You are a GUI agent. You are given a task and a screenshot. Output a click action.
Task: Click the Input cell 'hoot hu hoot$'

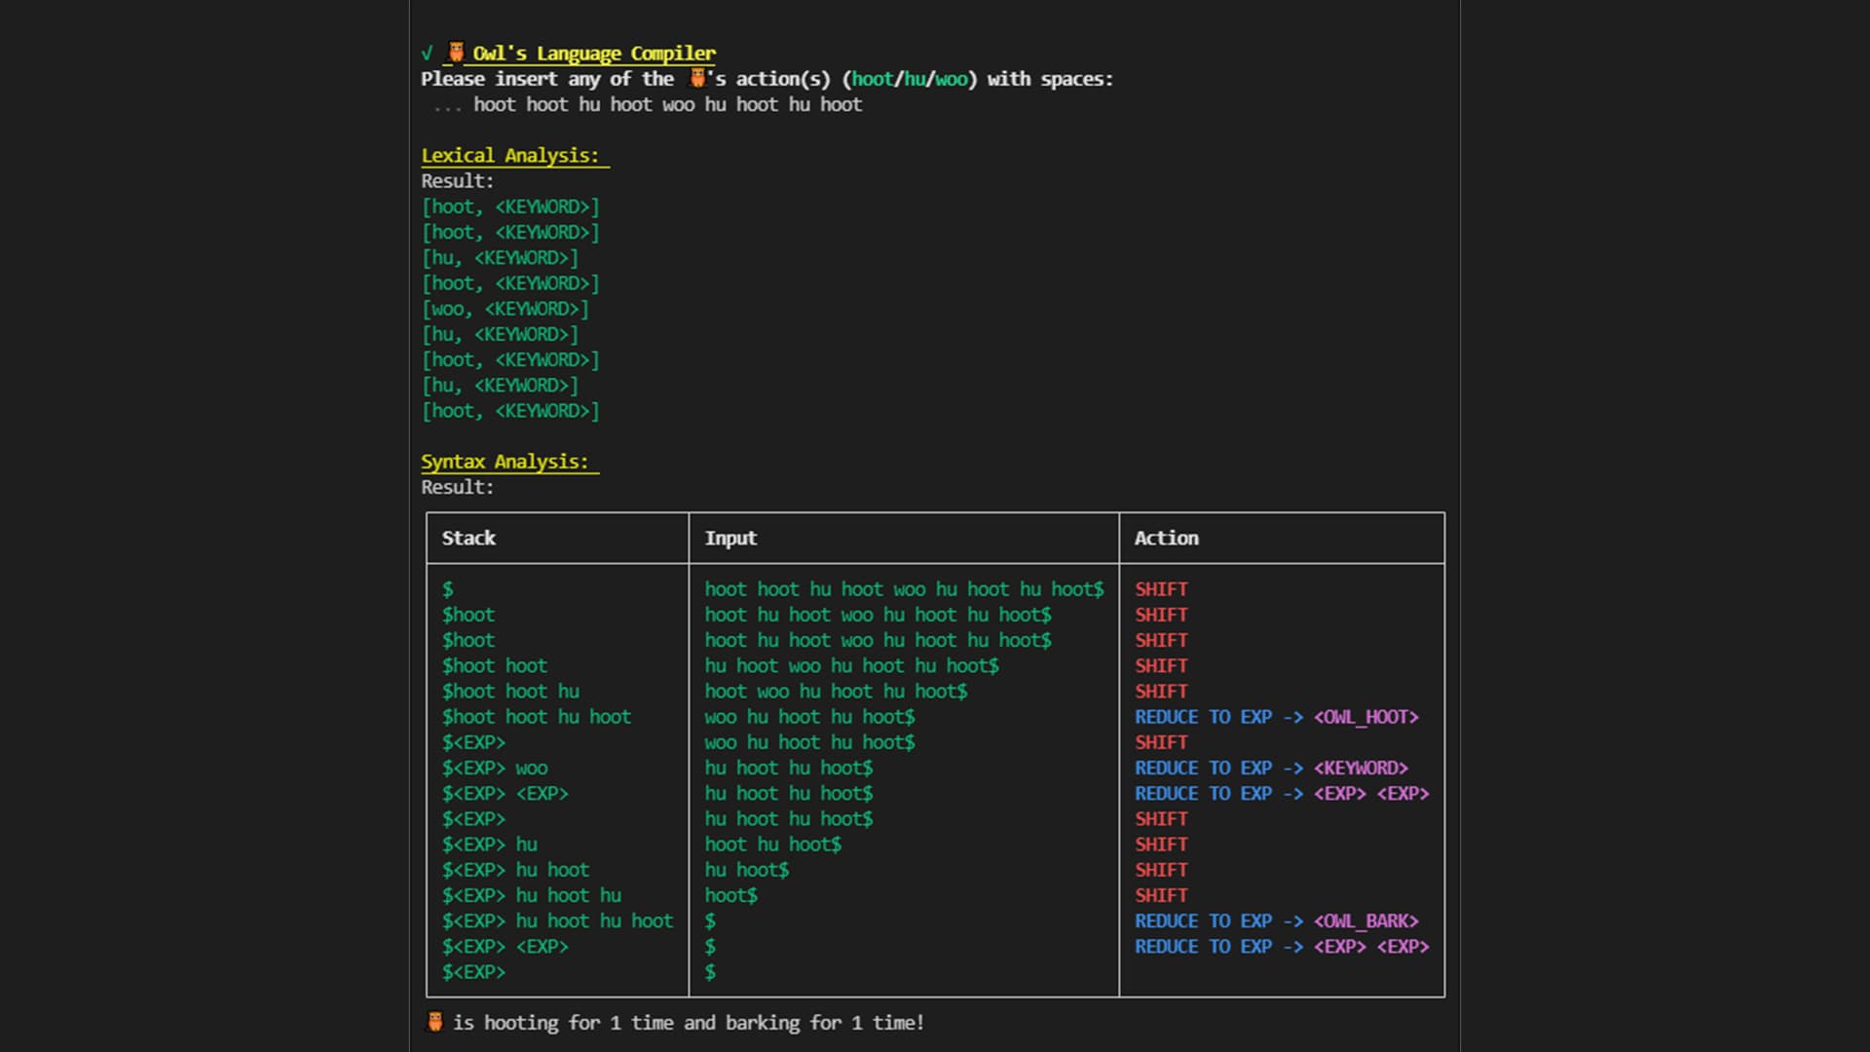[x=773, y=844]
